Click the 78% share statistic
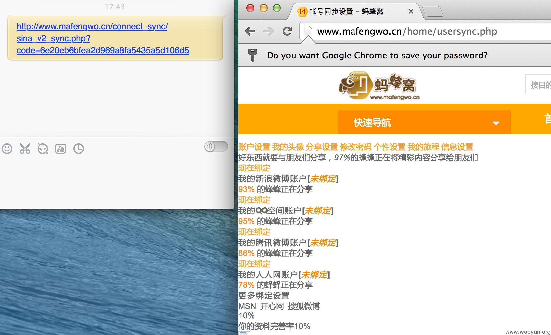Screen dimensions: 551x335 pos(246,285)
